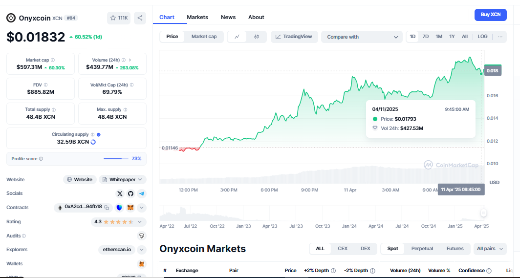Click the blue shield contract icon
520x278 pixels.
pyautogui.click(x=119, y=208)
